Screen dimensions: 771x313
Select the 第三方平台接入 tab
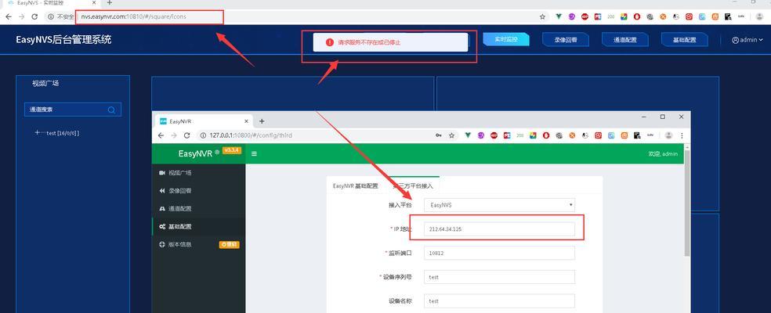pos(412,186)
